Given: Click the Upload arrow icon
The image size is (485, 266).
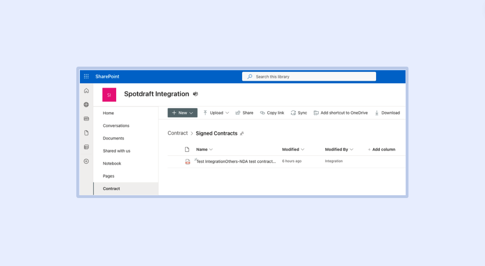Looking at the screenshot, I should click(206, 113).
